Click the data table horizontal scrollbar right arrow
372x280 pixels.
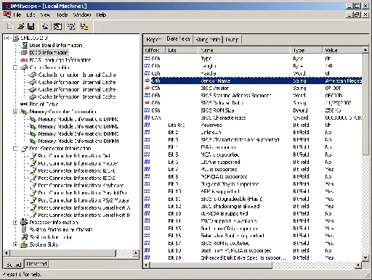tap(358, 265)
